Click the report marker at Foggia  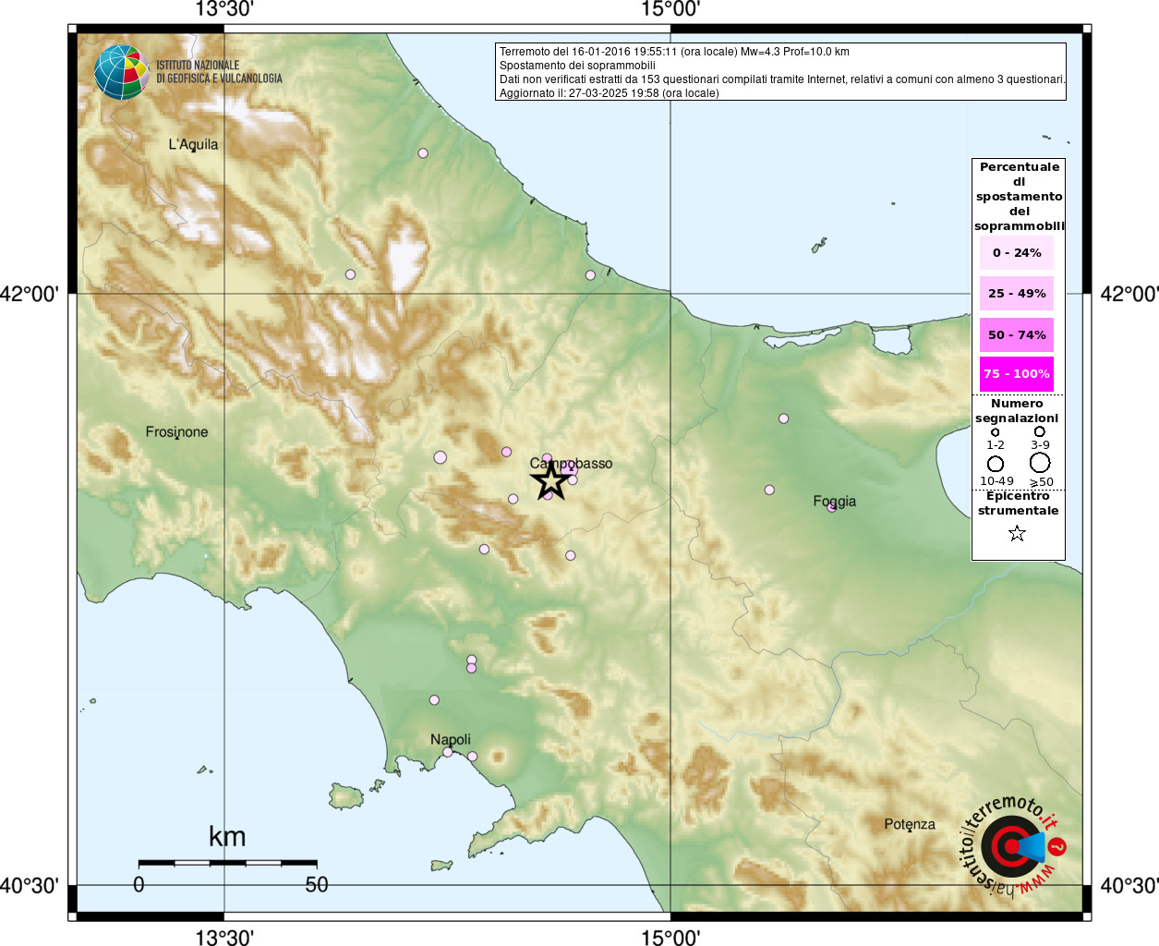point(832,506)
